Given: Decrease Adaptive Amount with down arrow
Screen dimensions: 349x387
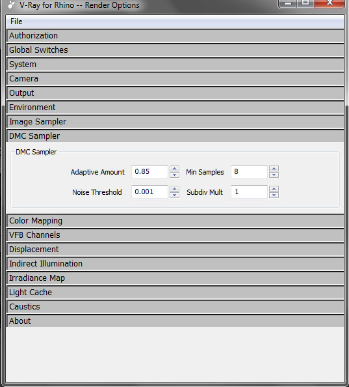Looking at the screenshot, I should coord(174,175).
